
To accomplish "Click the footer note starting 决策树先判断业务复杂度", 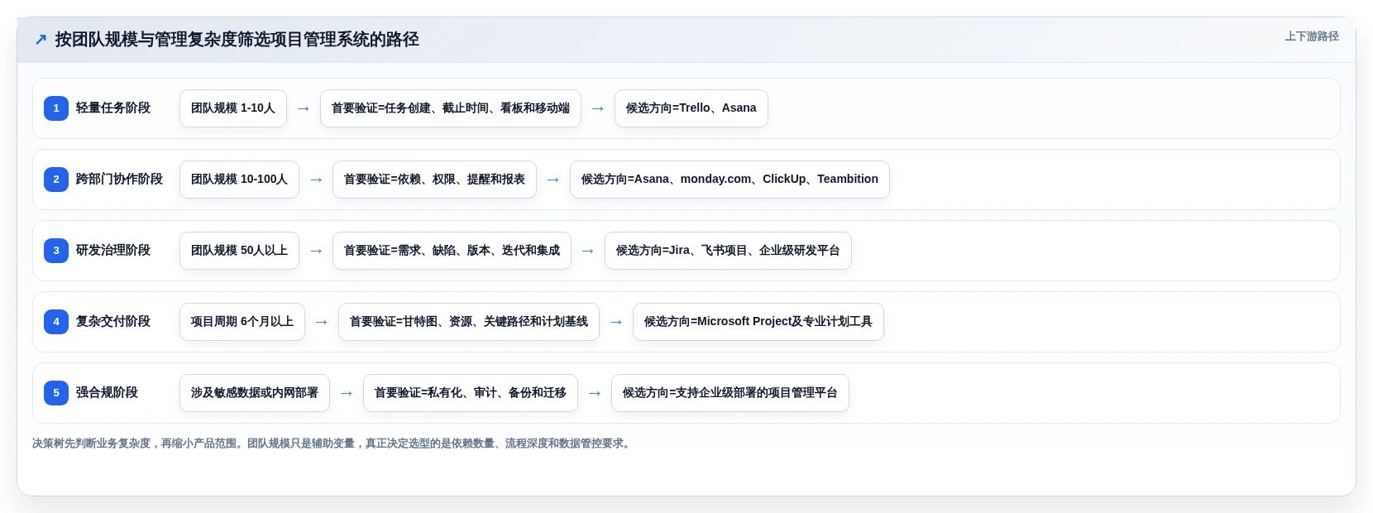I will tap(333, 443).
